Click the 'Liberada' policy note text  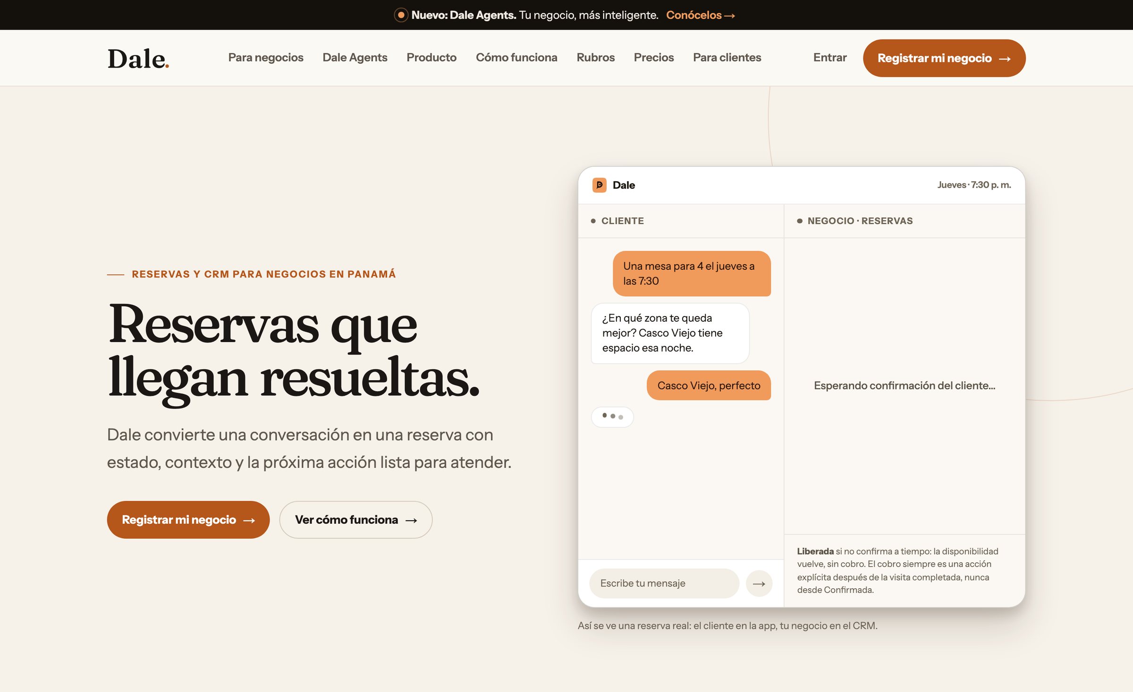[898, 570]
